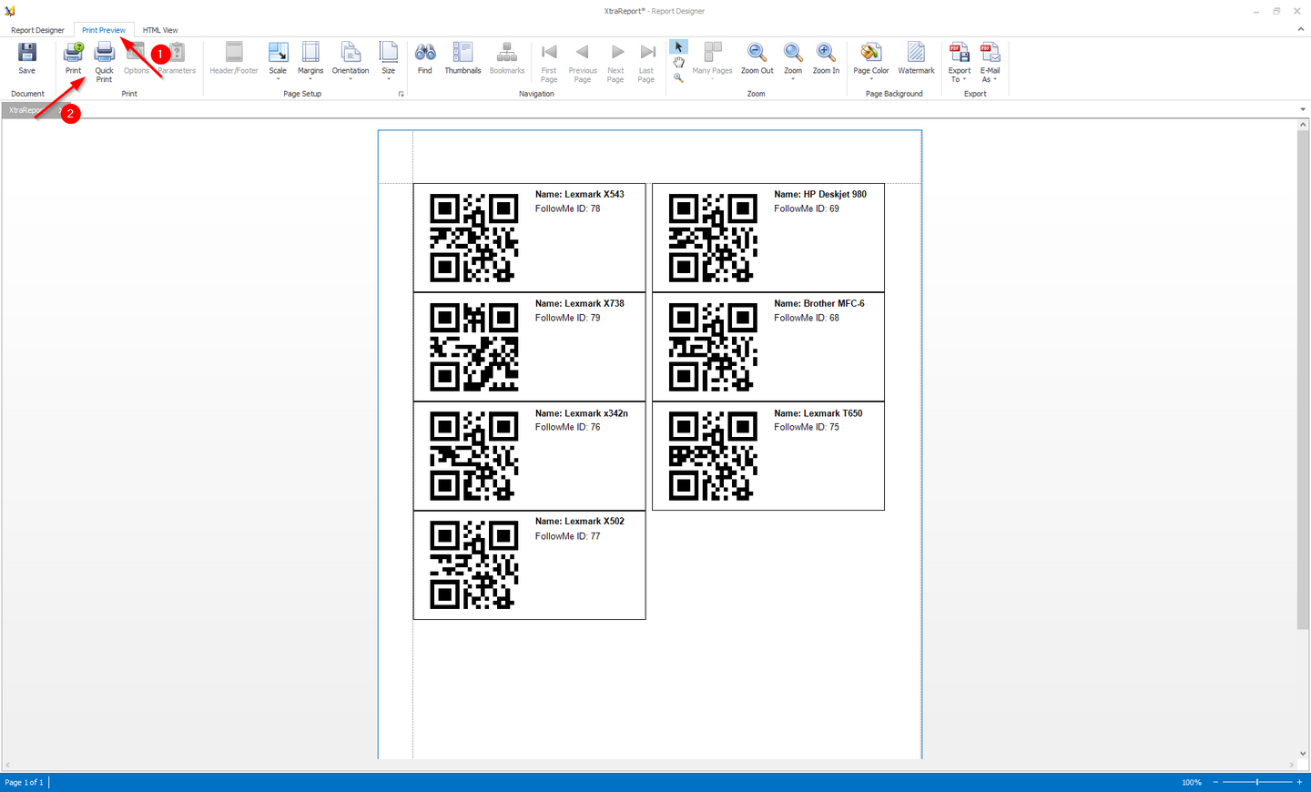Switch to the Report Designer tab
The width and height of the screenshot is (1311, 792).
click(37, 30)
